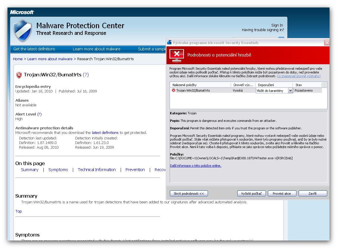Go to 'Home' in the breadcrumb

pos(18,59)
